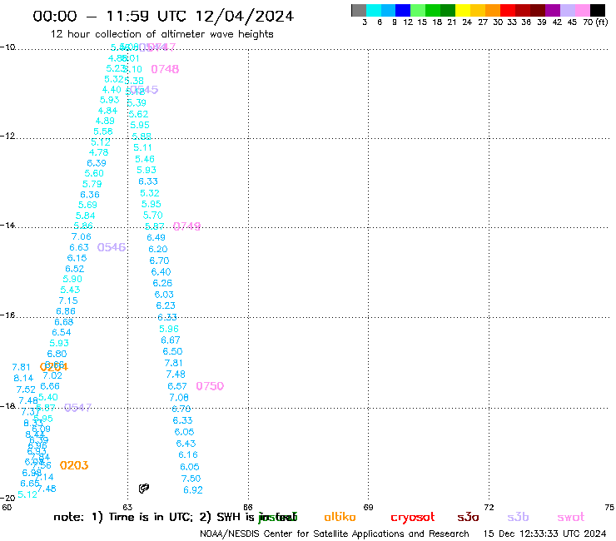Click the altika satellite legend label
This screenshot has height=541, width=616.
(340, 517)
